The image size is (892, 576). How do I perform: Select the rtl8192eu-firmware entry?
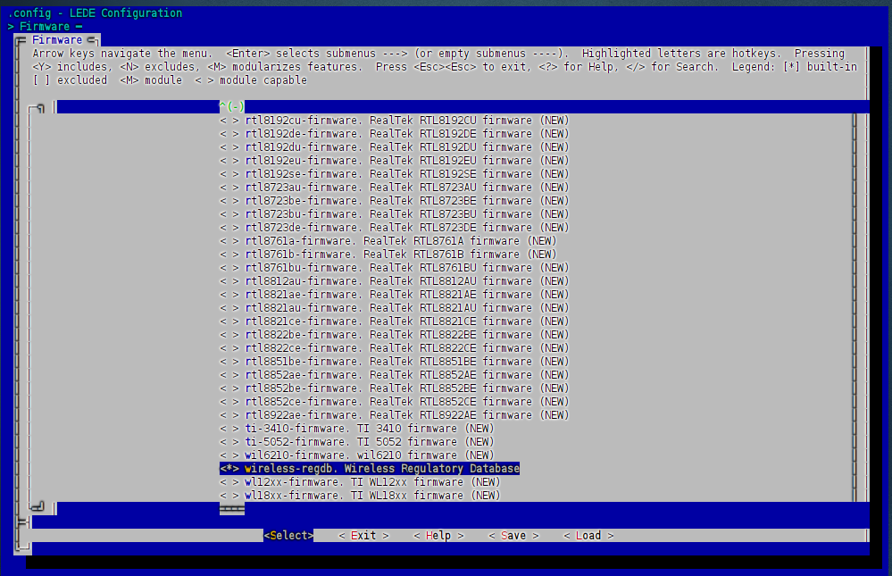pyautogui.click(x=395, y=161)
